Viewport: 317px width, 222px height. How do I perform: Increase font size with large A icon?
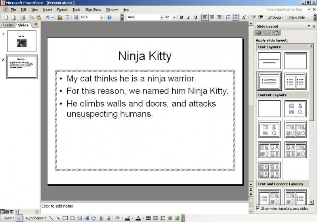point(244,17)
